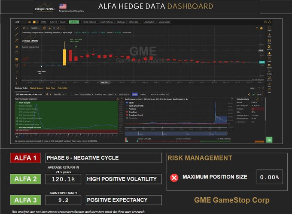Open the insiders panel in right sidebar
The image size is (292, 214).
click(x=269, y=66)
